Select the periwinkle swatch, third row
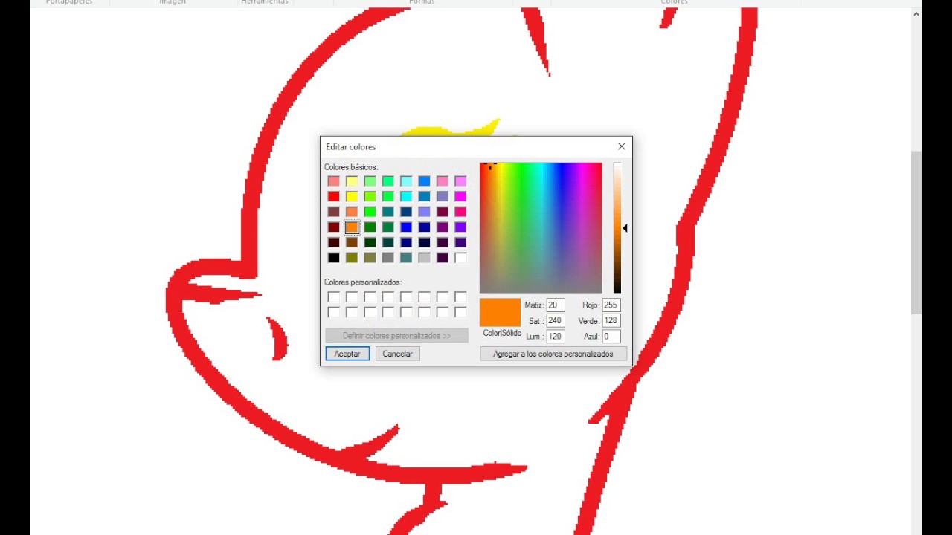 tap(424, 212)
